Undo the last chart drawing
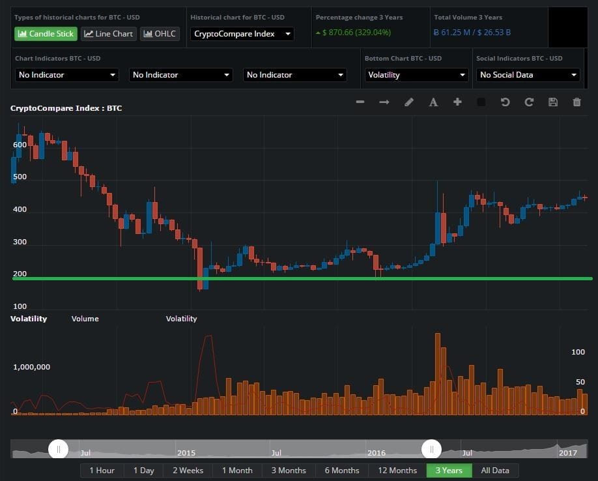The image size is (598, 481). click(505, 102)
